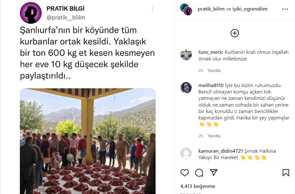This screenshot has width=295, height=194.
Task: Select the tunc_meric username
Action: coord(211,52)
